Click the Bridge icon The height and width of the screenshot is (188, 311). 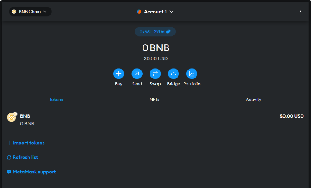point(173,74)
